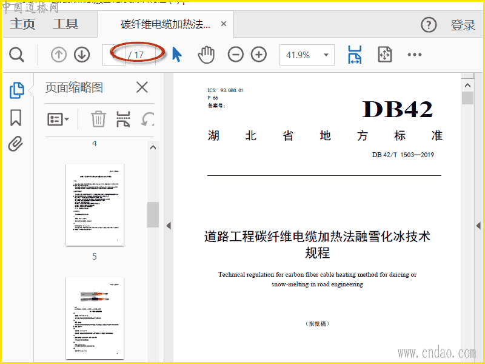Enable fit-width scrolling mode icon

pyautogui.click(x=355, y=55)
